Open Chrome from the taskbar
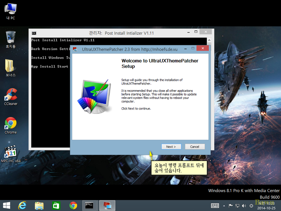 pos(73,206)
